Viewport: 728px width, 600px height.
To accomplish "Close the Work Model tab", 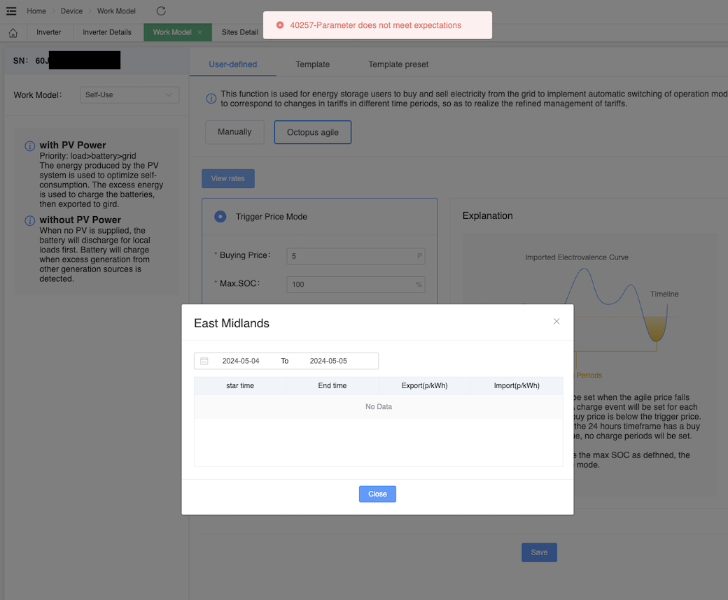I will coord(200,32).
